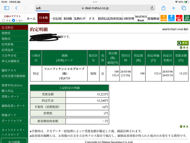Select 自動ログアウト する radio button
Image resolution: width=190 pixels, height=143 pixels.
click(x=4, y=21)
